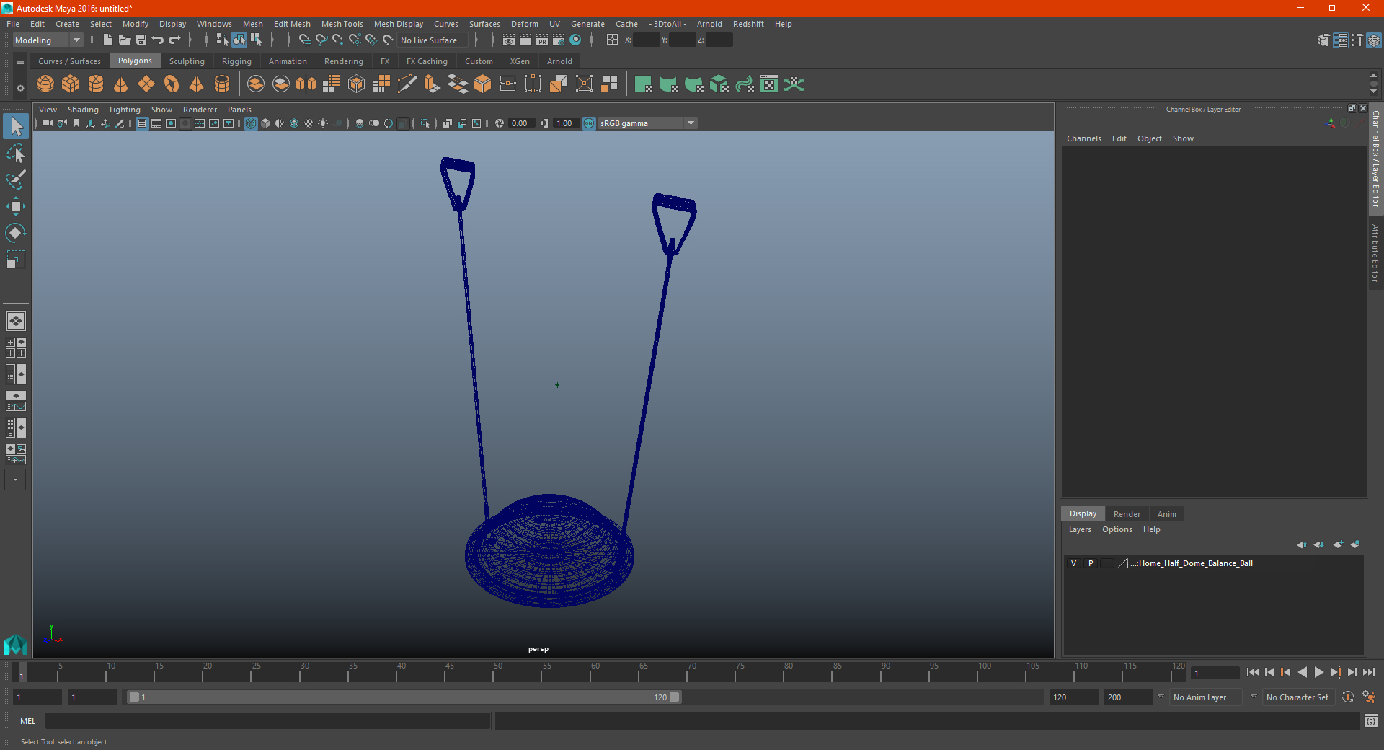Toggle smooth shade all in viewport toolbar
The width and height of the screenshot is (1384, 750).
pyautogui.click(x=265, y=123)
